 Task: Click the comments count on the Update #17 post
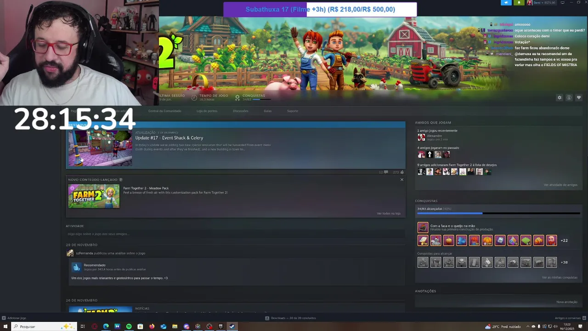click(383, 172)
